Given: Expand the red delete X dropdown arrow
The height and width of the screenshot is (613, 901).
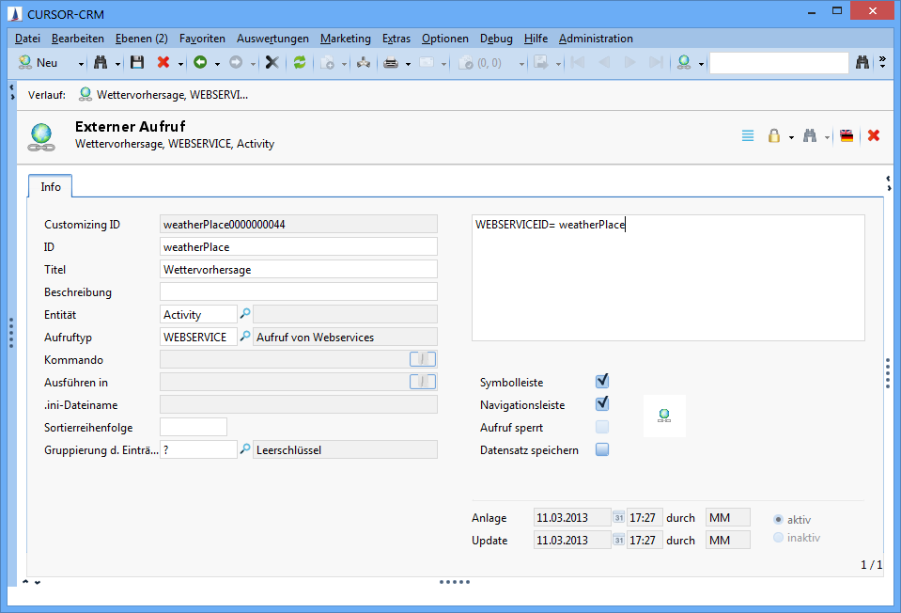Looking at the screenshot, I should [x=179, y=64].
